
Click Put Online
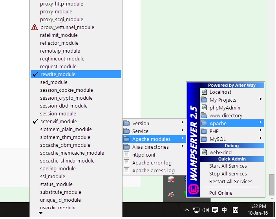[x=232, y=193]
